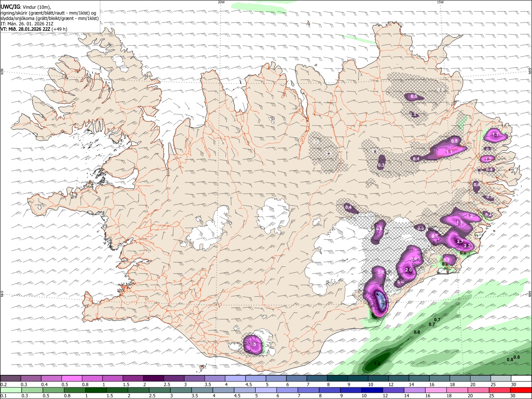Click the 'IT: Mán. 26. 01. 2026 21Z' line
This screenshot has height=399, width=532.
pos(27,24)
